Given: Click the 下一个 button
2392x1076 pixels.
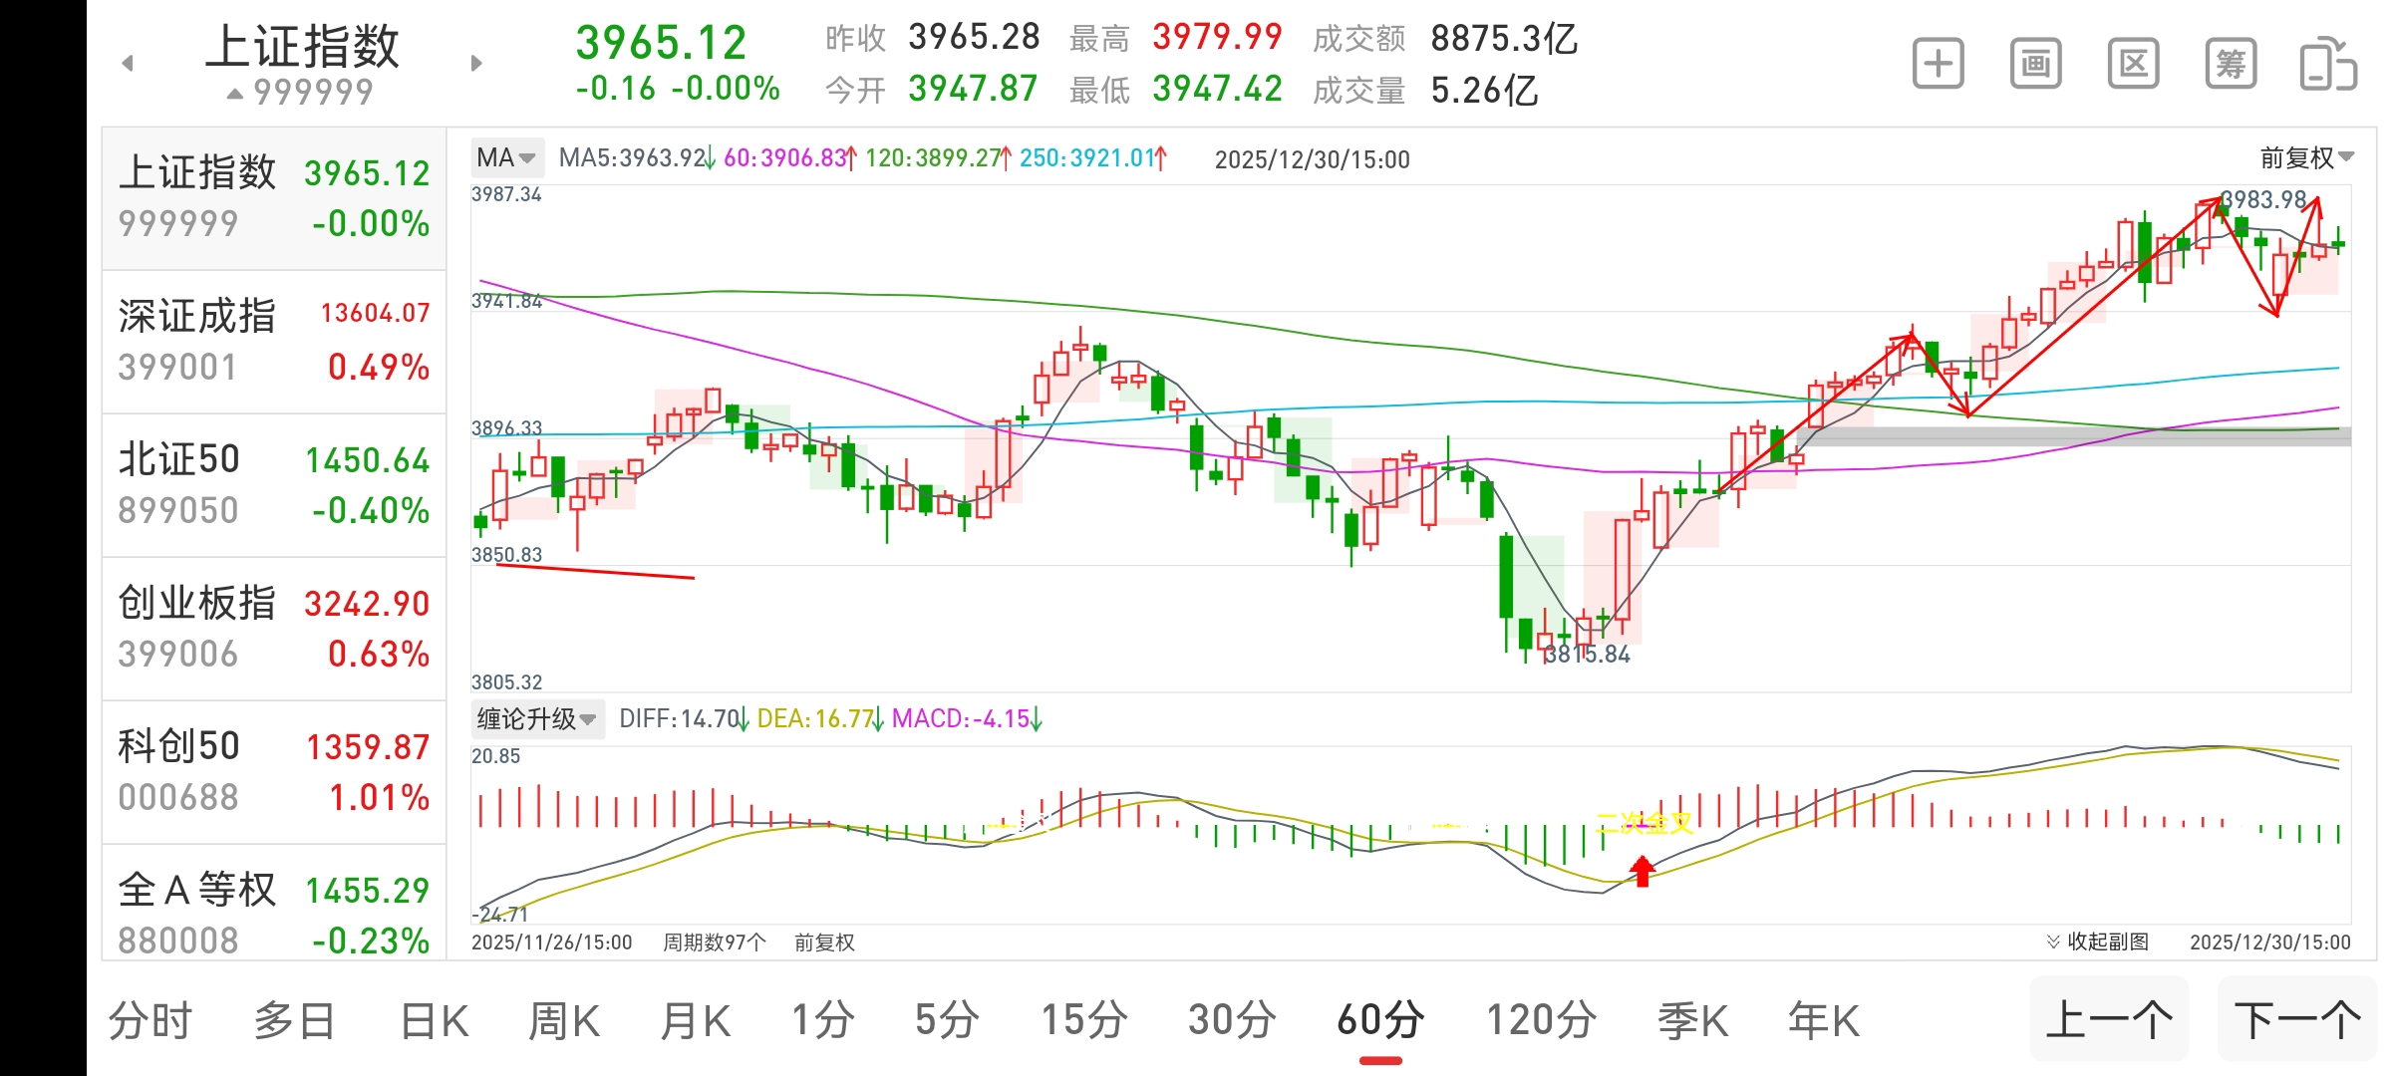Looking at the screenshot, I should point(2297,1020).
